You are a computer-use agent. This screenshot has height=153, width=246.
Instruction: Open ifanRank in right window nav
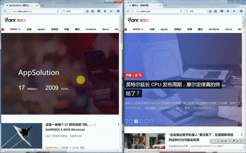pyautogui.click(x=214, y=29)
